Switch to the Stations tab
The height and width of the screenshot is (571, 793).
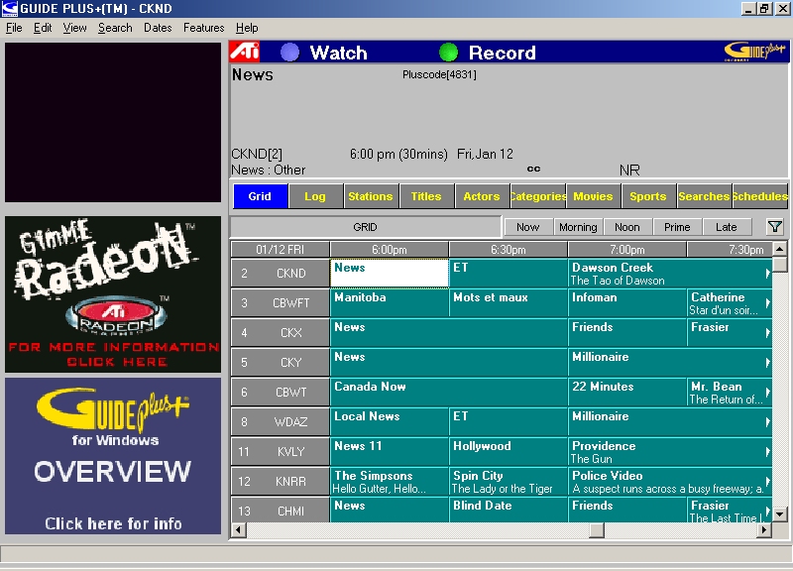click(x=371, y=196)
